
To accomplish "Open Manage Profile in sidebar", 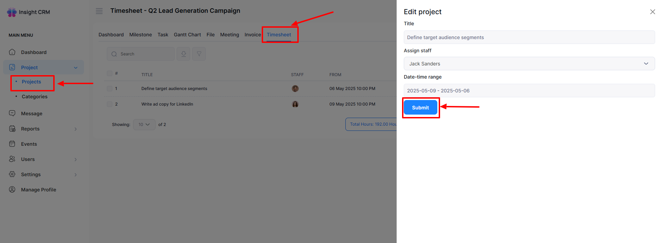I will coord(38,190).
